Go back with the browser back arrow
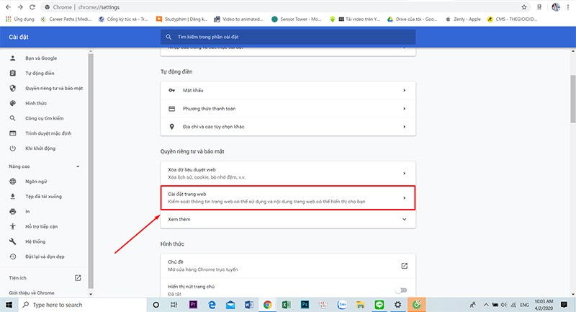576x312 pixels. coord(8,7)
